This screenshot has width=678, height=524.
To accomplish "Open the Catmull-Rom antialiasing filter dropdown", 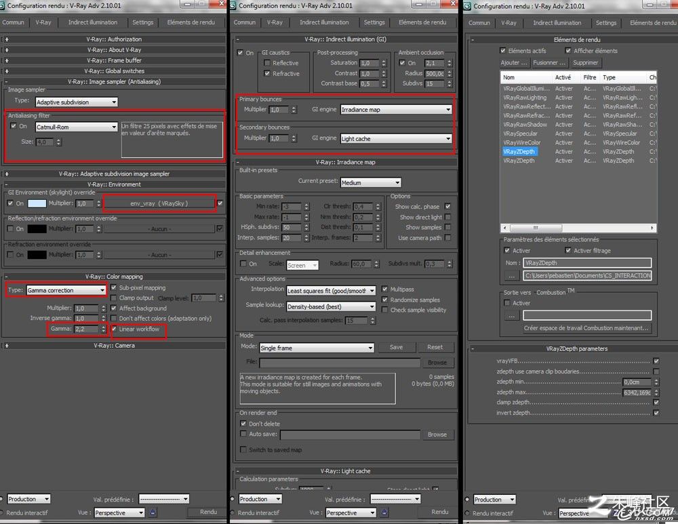I will click(x=76, y=127).
